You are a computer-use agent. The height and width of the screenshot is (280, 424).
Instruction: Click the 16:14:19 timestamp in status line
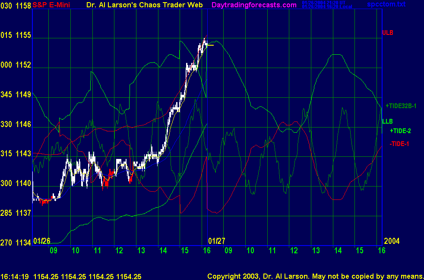tap(14, 276)
